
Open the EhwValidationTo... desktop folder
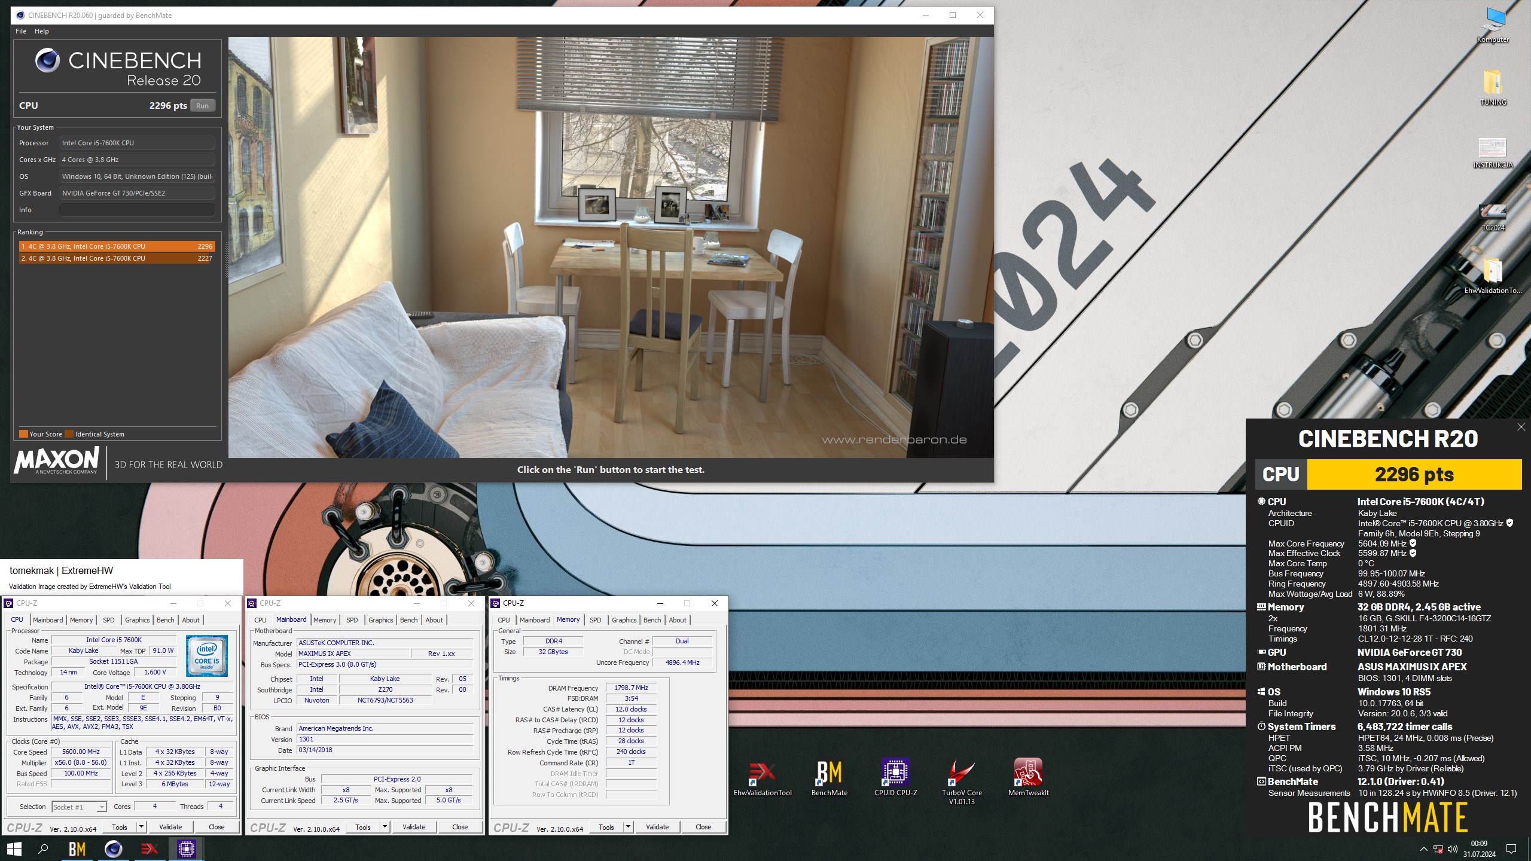click(x=1493, y=276)
